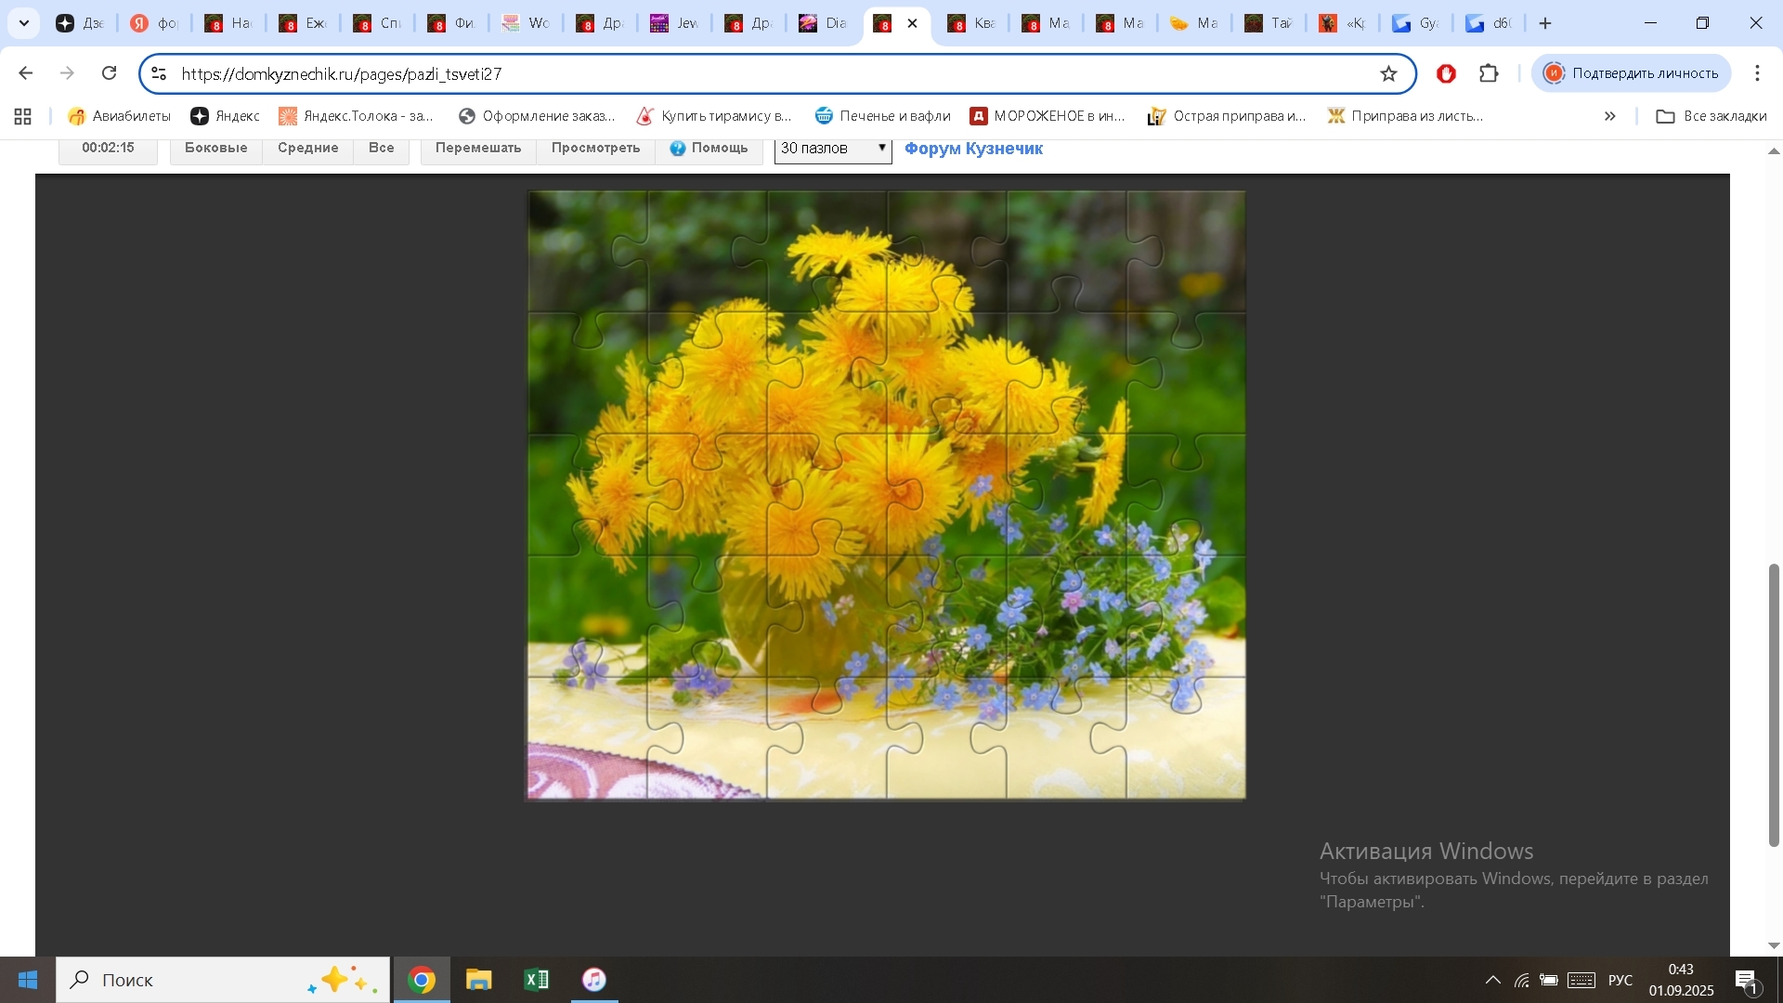Follow the 'Форум Кузнечик' link
1783x1003 pixels.
973,149
